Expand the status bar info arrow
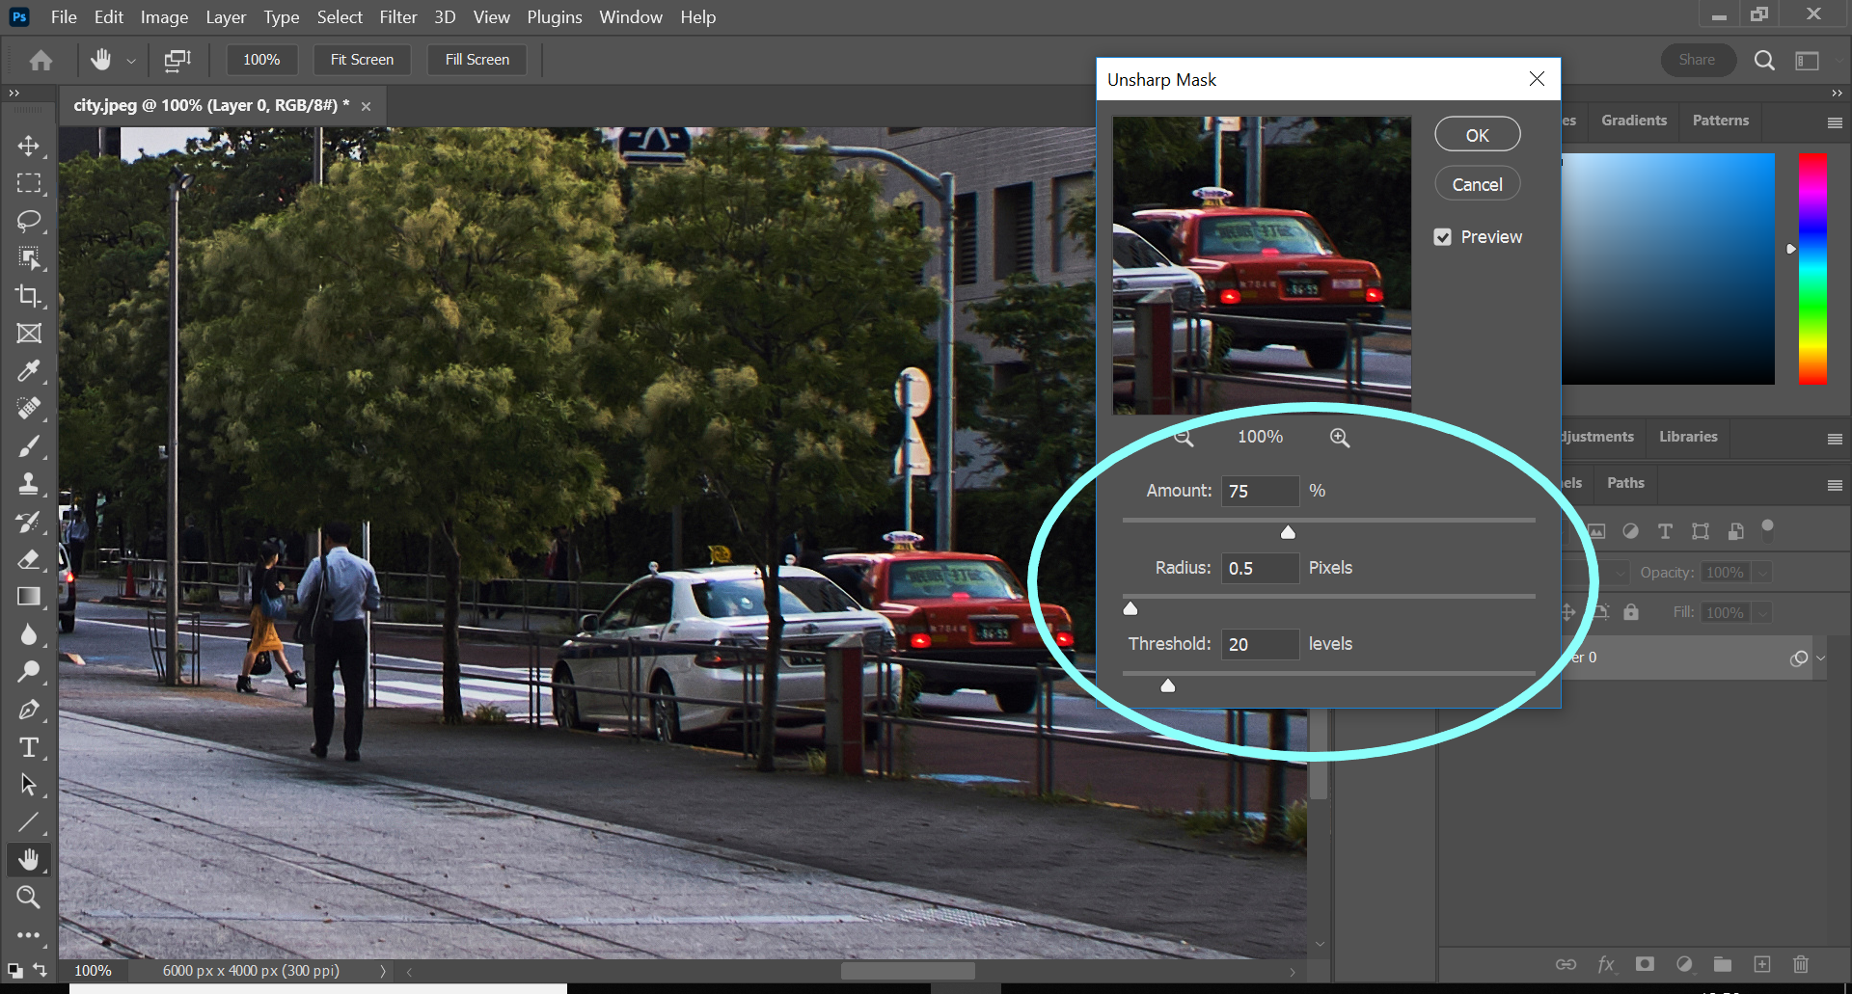1852x994 pixels. tap(382, 971)
